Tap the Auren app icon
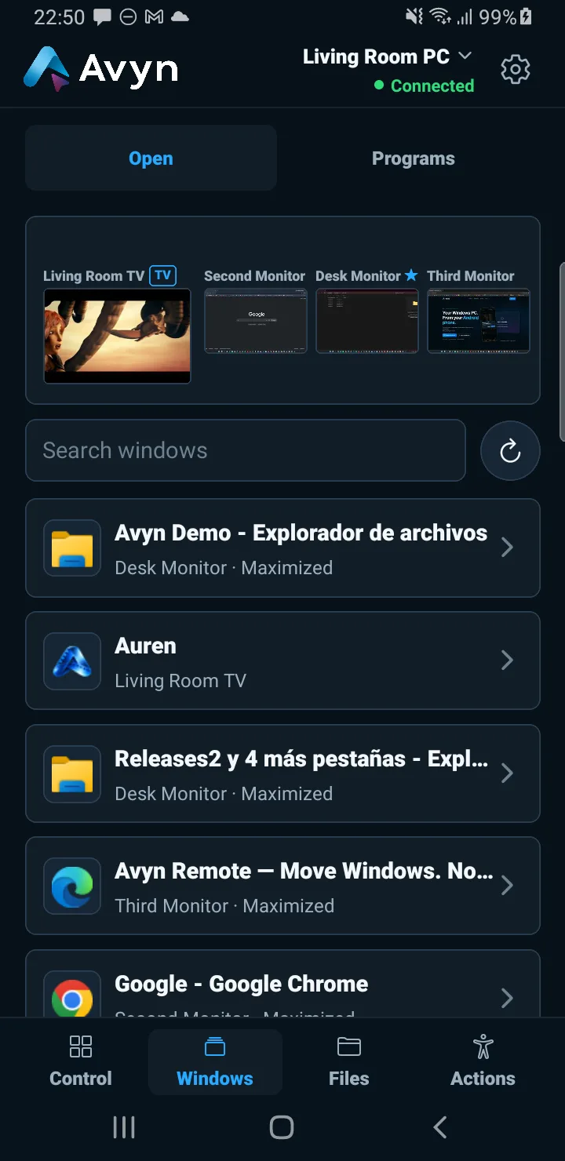This screenshot has height=1161, width=565. pyautogui.click(x=72, y=661)
